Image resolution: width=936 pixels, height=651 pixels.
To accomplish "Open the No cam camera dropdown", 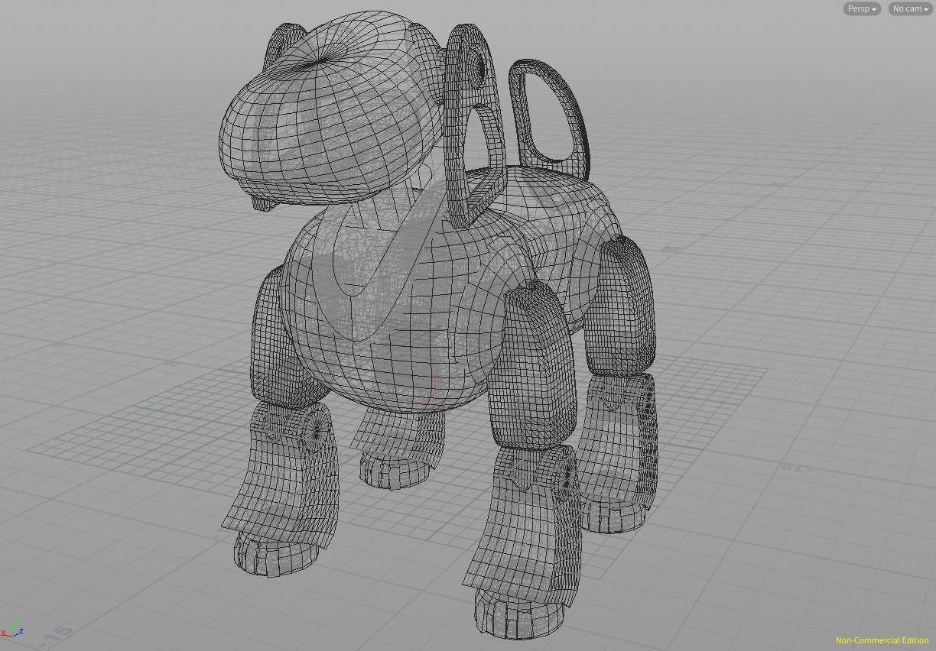I will [910, 8].
